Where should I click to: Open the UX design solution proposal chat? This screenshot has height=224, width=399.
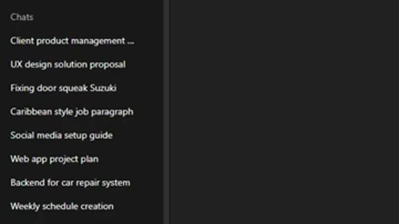(x=68, y=65)
